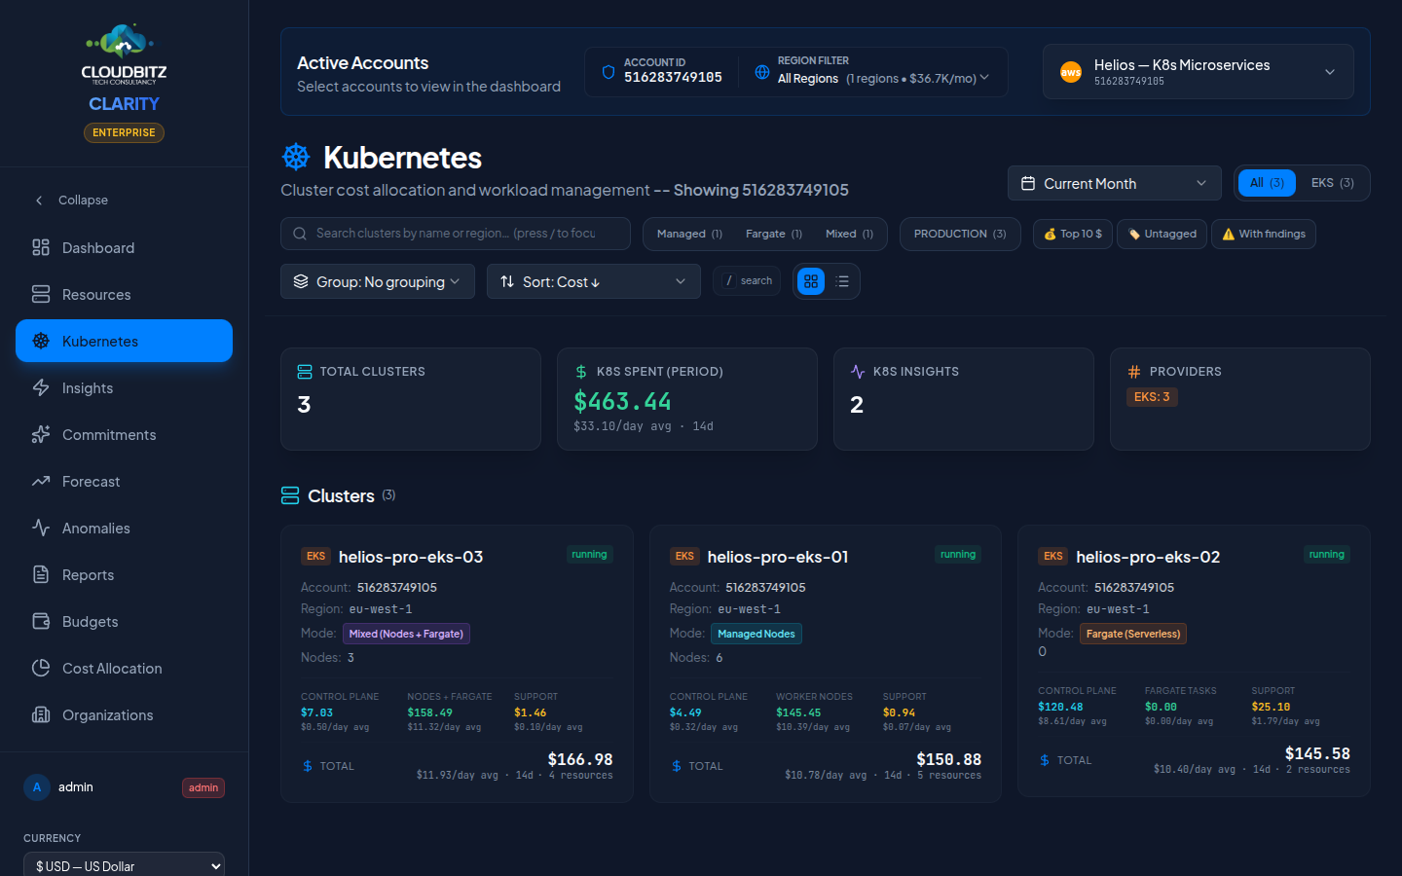
Task: Open the Current Month period dropdown
Action: point(1115,183)
